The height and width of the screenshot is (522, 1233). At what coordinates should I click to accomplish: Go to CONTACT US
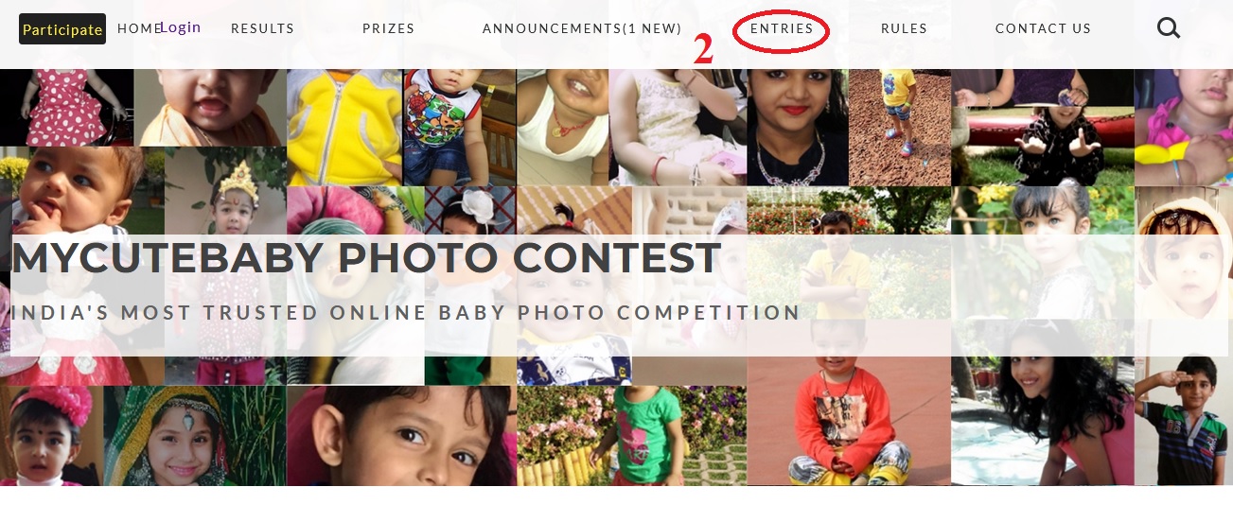[x=1043, y=28]
